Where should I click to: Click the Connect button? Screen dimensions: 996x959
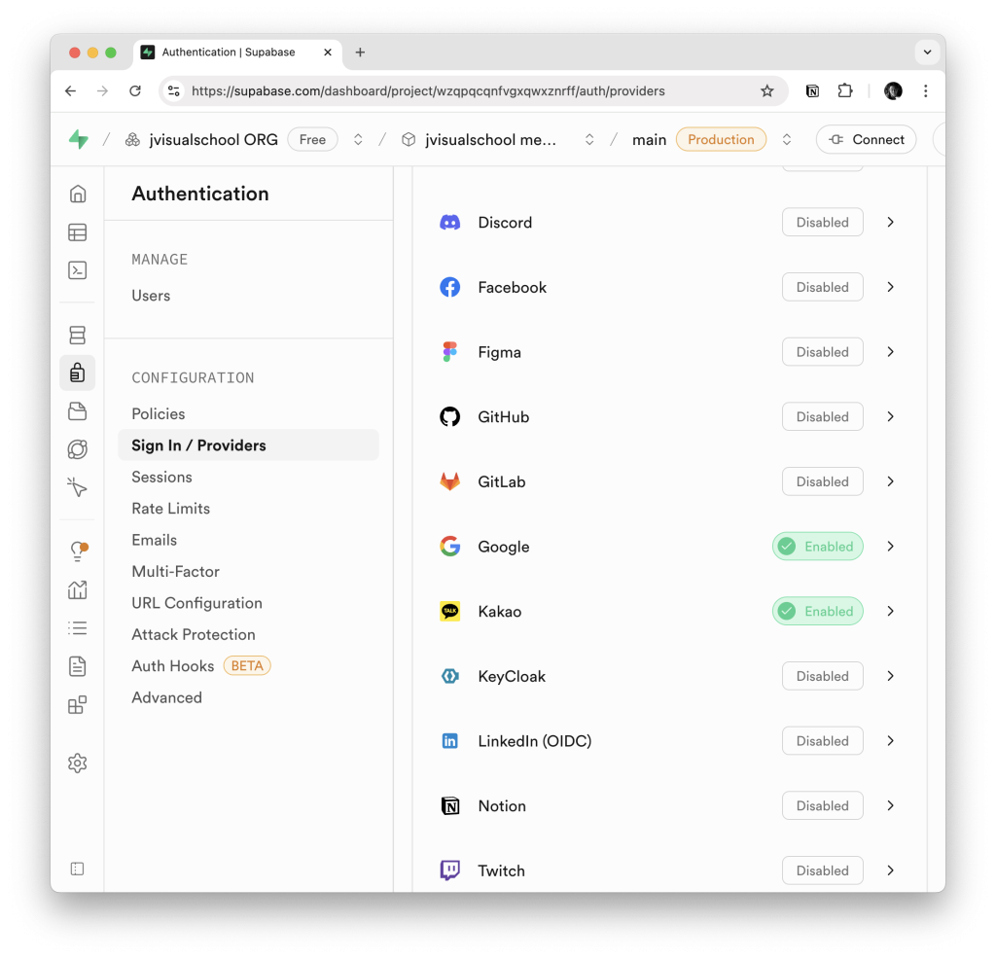click(866, 139)
